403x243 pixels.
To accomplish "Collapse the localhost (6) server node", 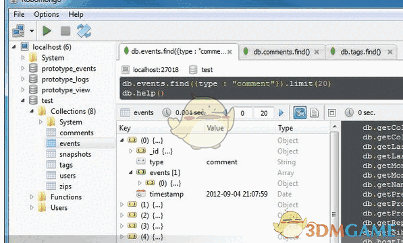I will (x=14, y=47).
